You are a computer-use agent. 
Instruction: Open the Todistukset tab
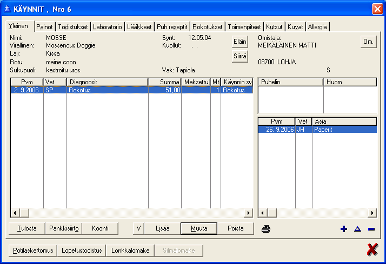73,27
